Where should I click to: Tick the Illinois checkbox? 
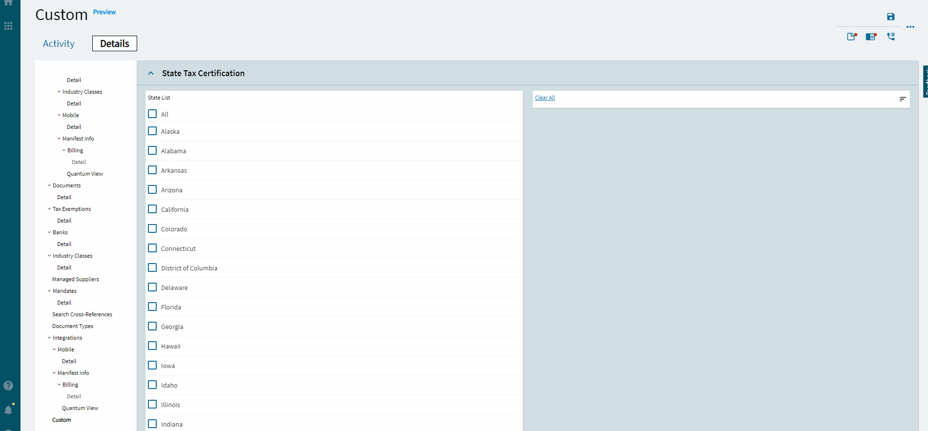152,404
